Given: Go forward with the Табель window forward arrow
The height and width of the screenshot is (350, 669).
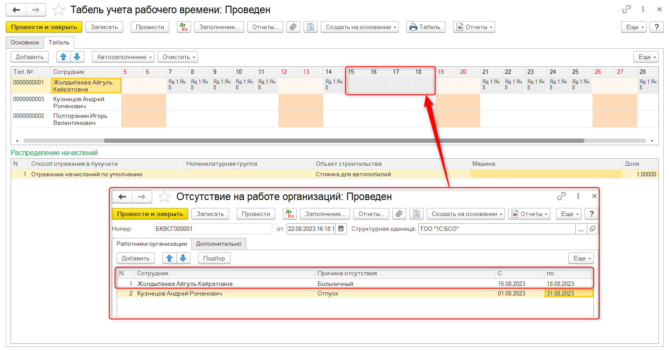Looking at the screenshot, I should click(36, 10).
